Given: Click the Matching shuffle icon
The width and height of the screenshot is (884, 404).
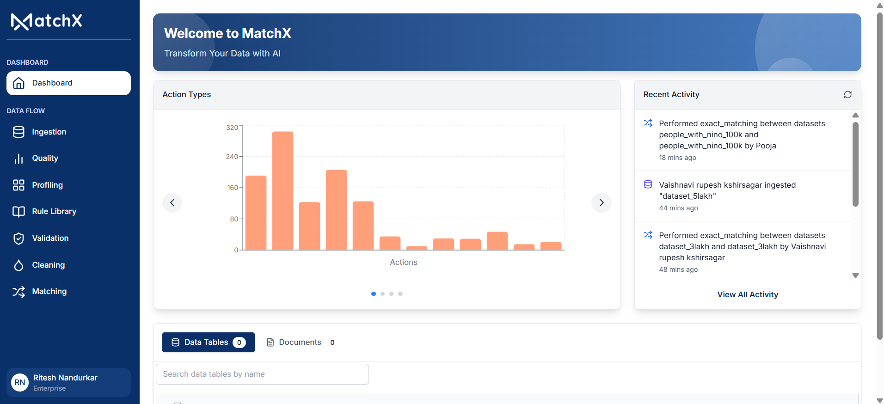Looking at the screenshot, I should pyautogui.click(x=18, y=292).
